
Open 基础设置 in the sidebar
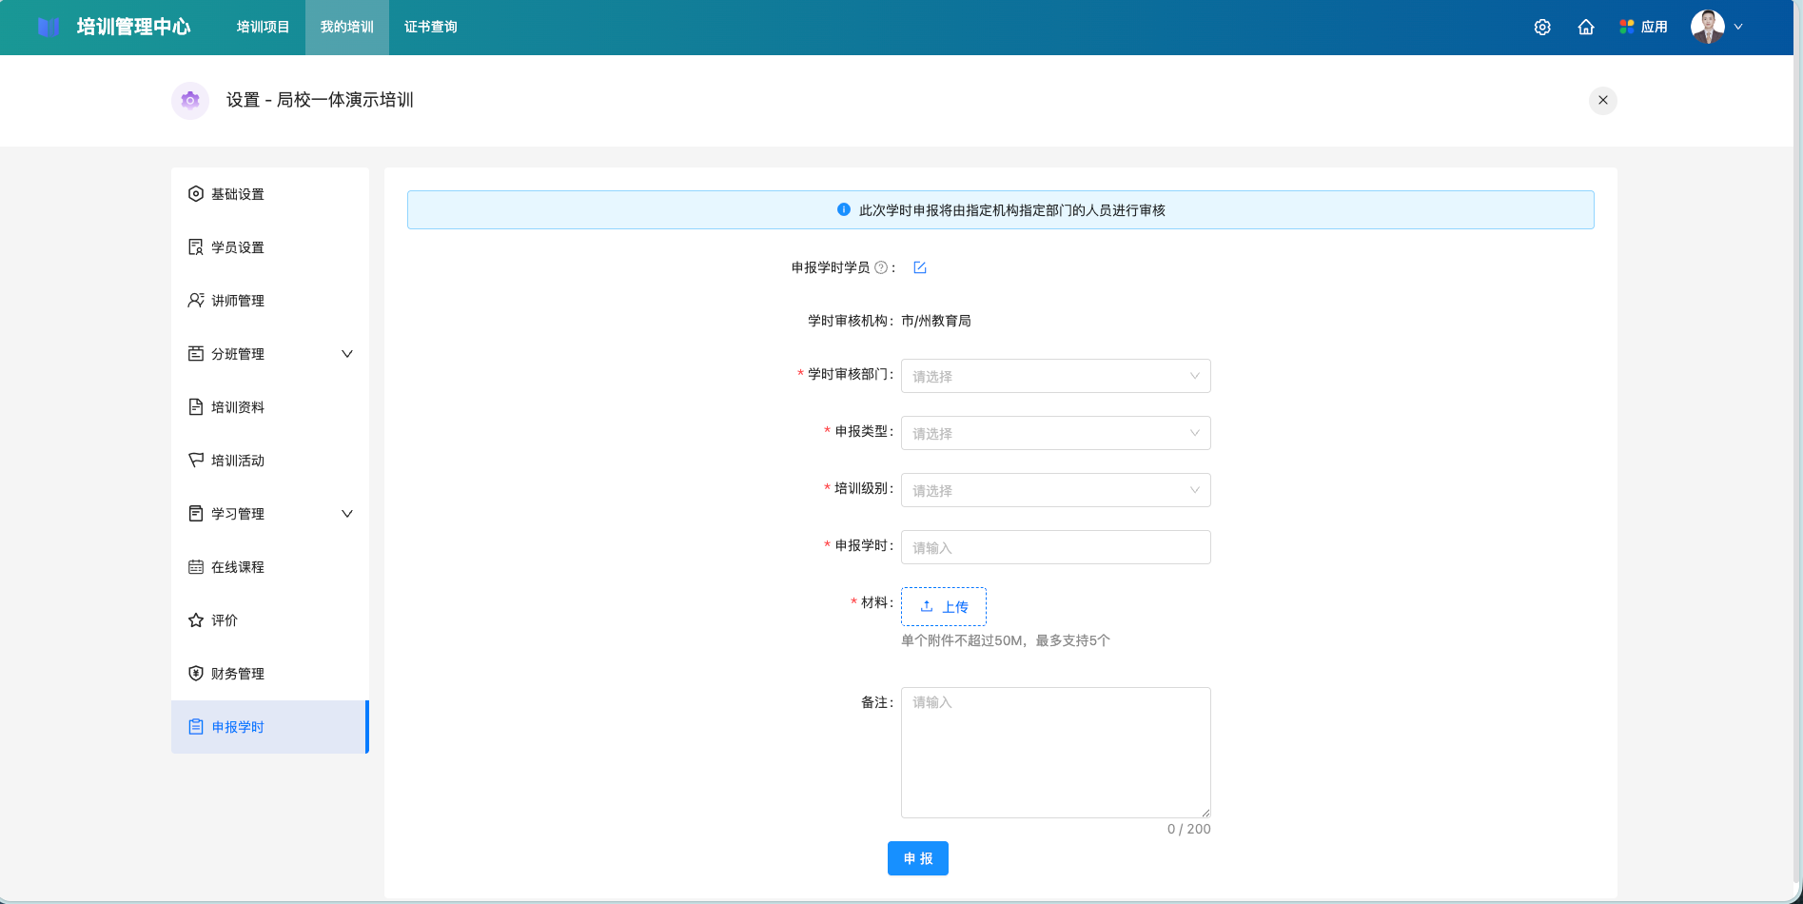[238, 194]
